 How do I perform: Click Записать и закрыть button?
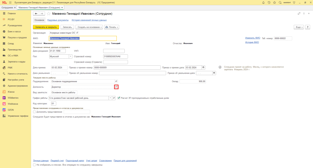[46, 27]
